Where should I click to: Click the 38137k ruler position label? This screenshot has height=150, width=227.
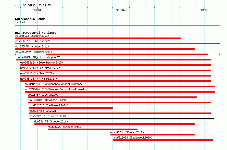tap(37, 10)
